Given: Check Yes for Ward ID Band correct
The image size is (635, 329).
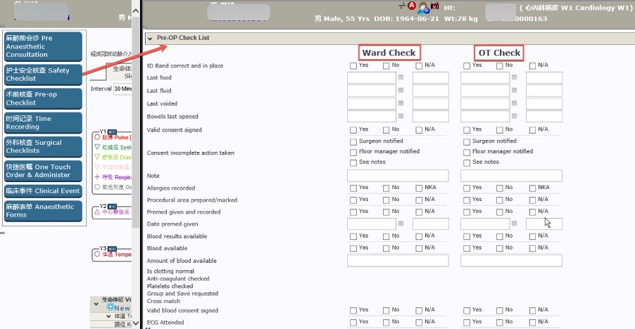Looking at the screenshot, I should click(353, 66).
